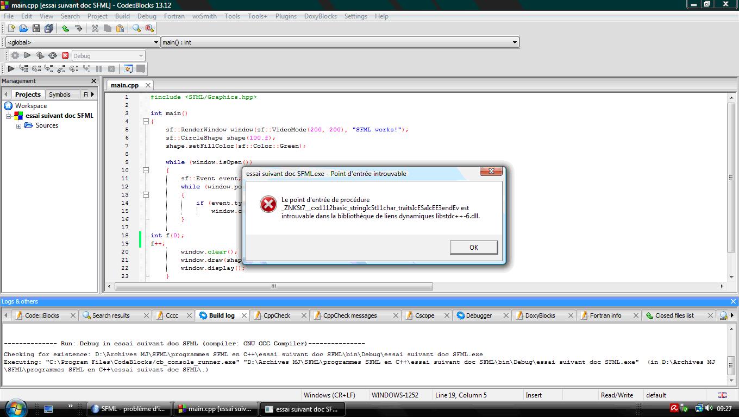
Task: Paste from the clipboard
Action: click(x=121, y=28)
